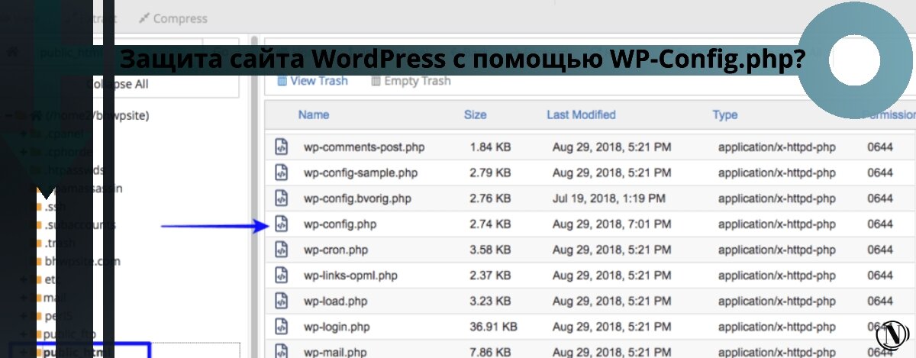The width and height of the screenshot is (916, 358).
Task: Expand the perl5 folder node
Action: pyautogui.click(x=24, y=315)
